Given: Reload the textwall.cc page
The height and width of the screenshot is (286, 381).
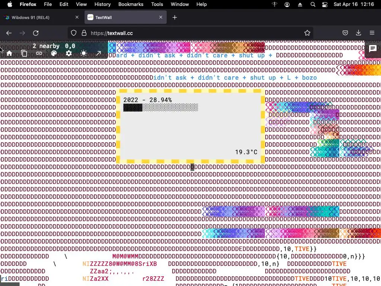Looking at the screenshot, I should pyautogui.click(x=36, y=33).
